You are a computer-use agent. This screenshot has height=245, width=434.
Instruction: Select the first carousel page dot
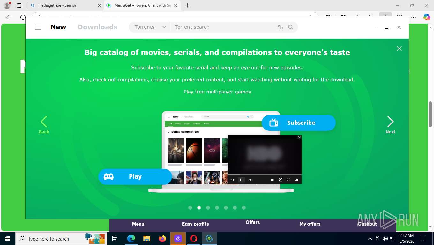(x=190, y=208)
